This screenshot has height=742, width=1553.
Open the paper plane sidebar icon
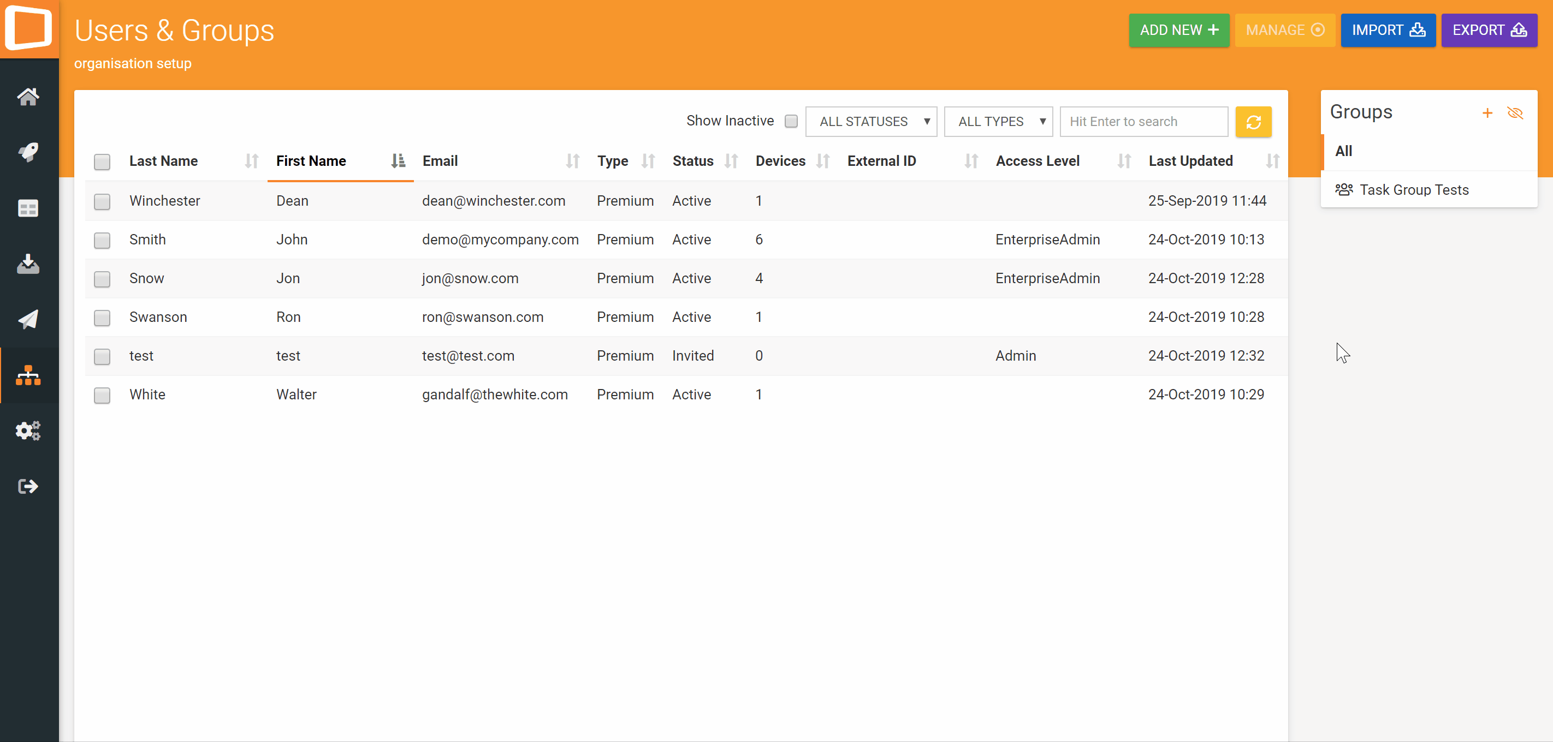click(28, 319)
